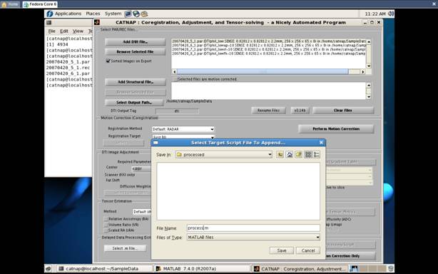Screen dimensions: 438x274
Task: Switch to CATNAP taskbar item
Action: 300,269
